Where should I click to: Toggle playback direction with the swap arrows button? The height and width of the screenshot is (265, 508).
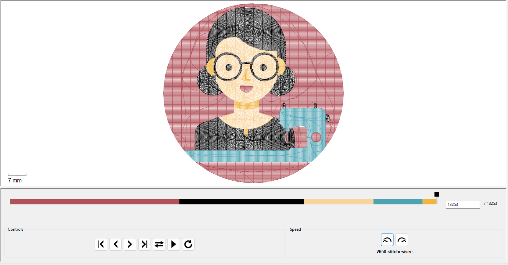(x=159, y=244)
